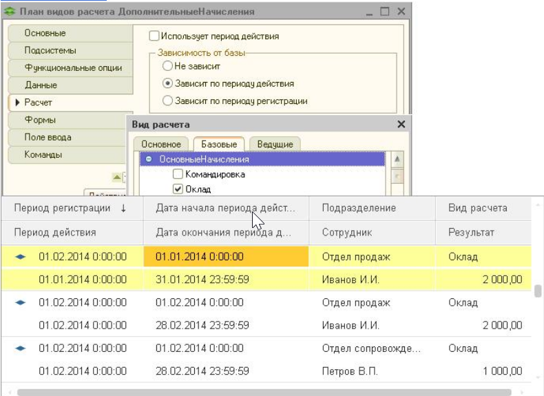Select the Не зависит radio option
Screen dimensions: 544x396
[x=167, y=65]
